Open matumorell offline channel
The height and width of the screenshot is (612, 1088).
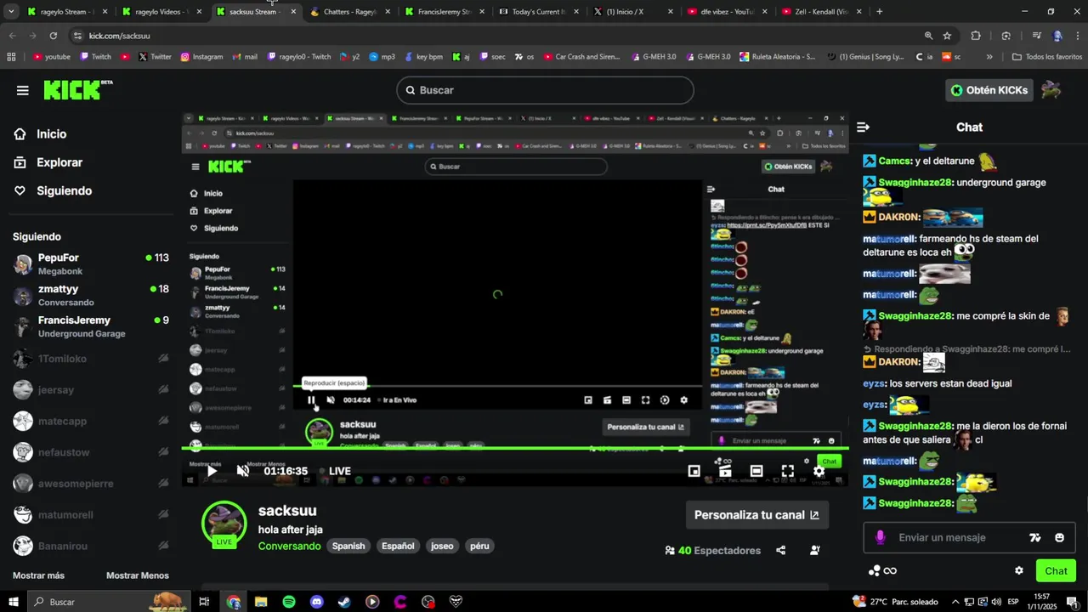90,514
